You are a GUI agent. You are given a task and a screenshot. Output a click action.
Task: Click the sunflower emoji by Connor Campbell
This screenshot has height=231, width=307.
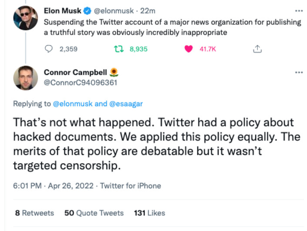point(114,72)
